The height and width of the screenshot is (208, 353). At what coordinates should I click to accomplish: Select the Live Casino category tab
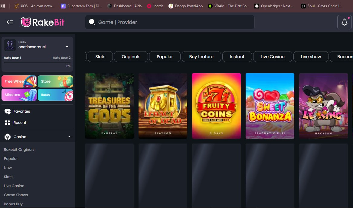[x=273, y=57]
